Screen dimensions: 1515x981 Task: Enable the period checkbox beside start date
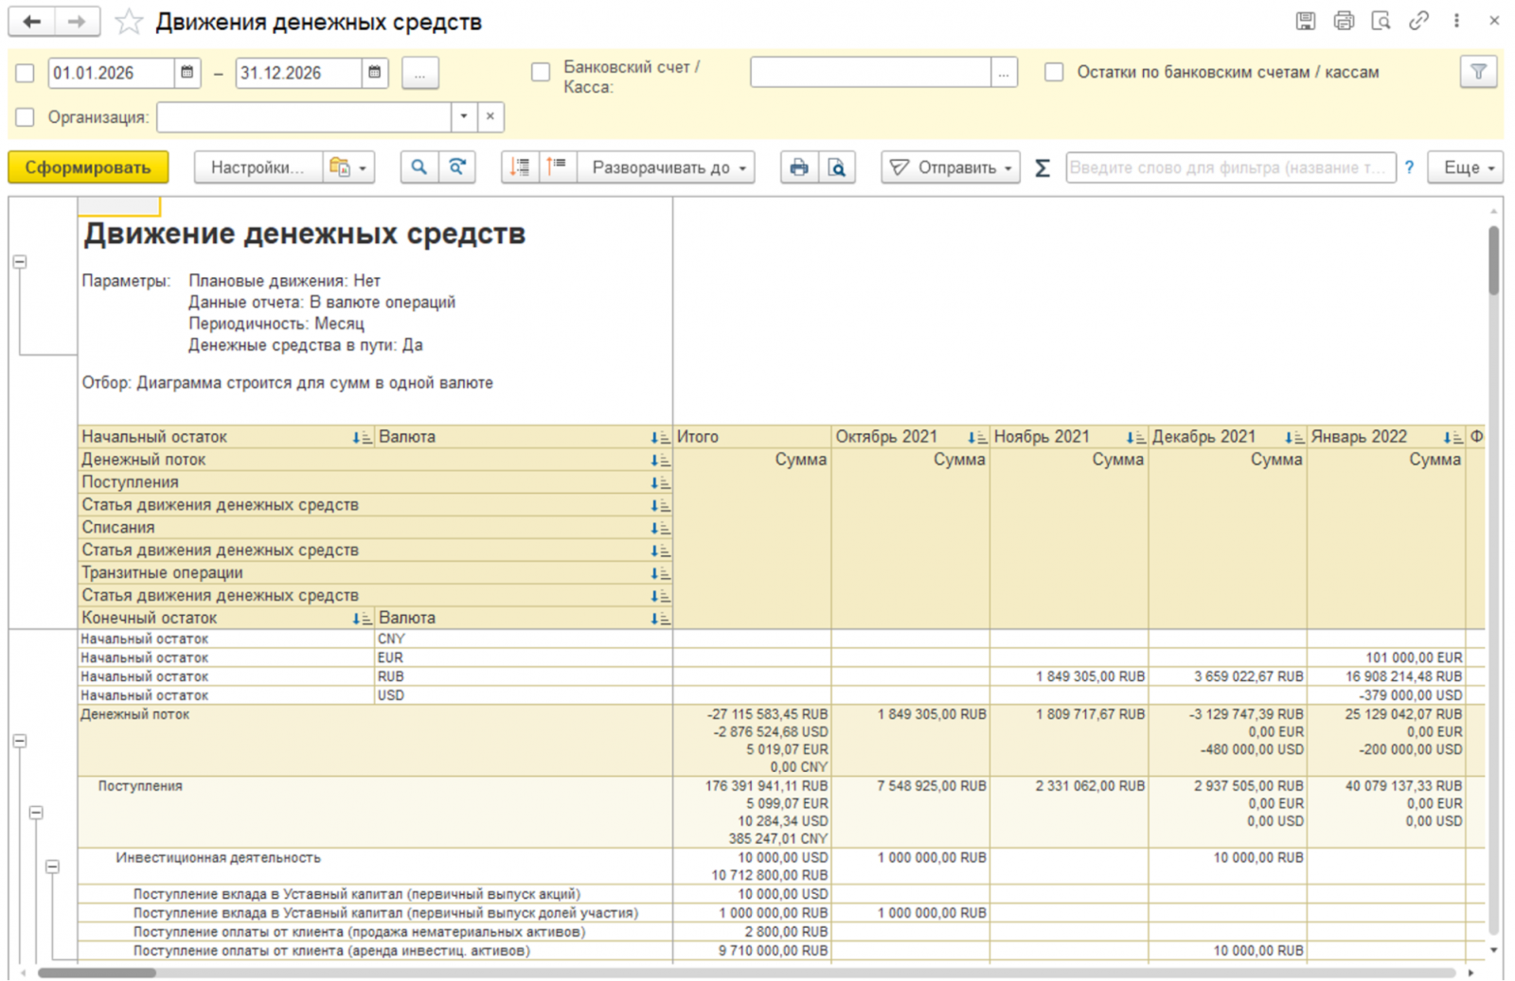click(x=25, y=73)
